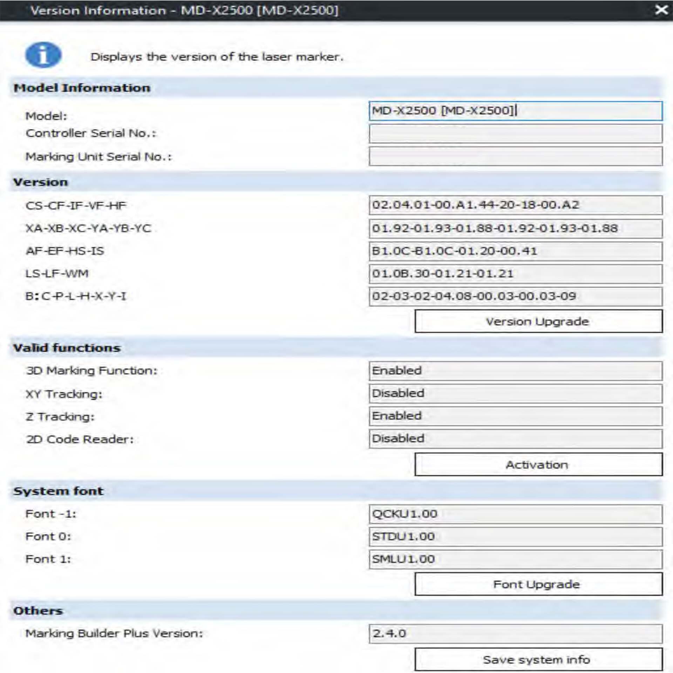
Task: Click the 'AF-EF-HS-IS' label
Action: pyautogui.click(x=65, y=251)
